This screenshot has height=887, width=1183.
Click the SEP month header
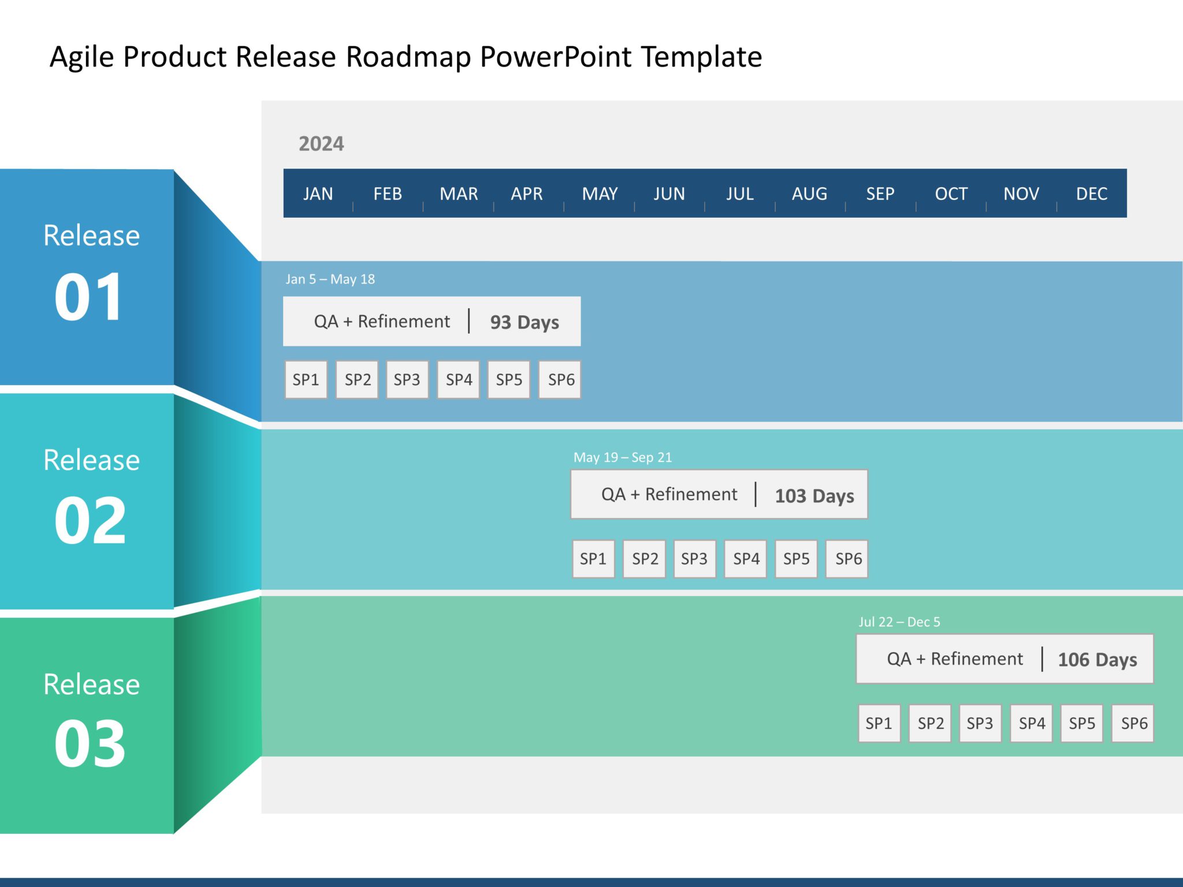click(880, 193)
